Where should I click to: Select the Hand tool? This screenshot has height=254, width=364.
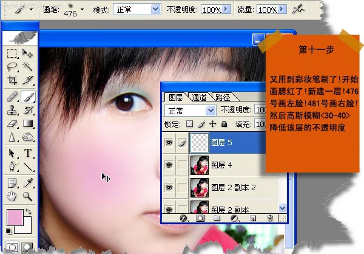pyautogui.click(x=12, y=196)
